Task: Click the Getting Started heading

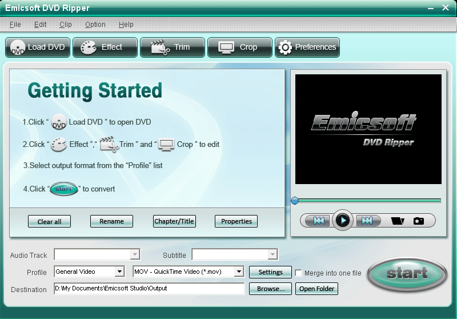Action: pos(95,91)
